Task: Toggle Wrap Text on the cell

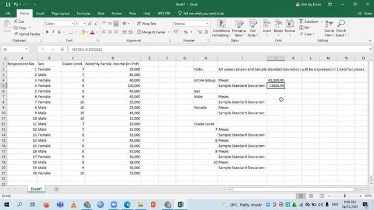Action: 147,23
